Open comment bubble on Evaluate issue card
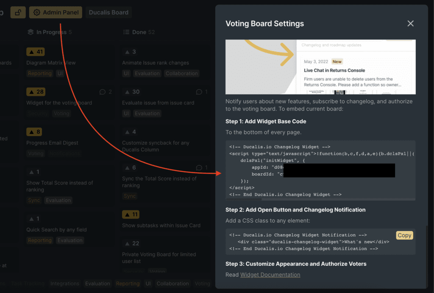This screenshot has width=434, height=293. coord(201,92)
